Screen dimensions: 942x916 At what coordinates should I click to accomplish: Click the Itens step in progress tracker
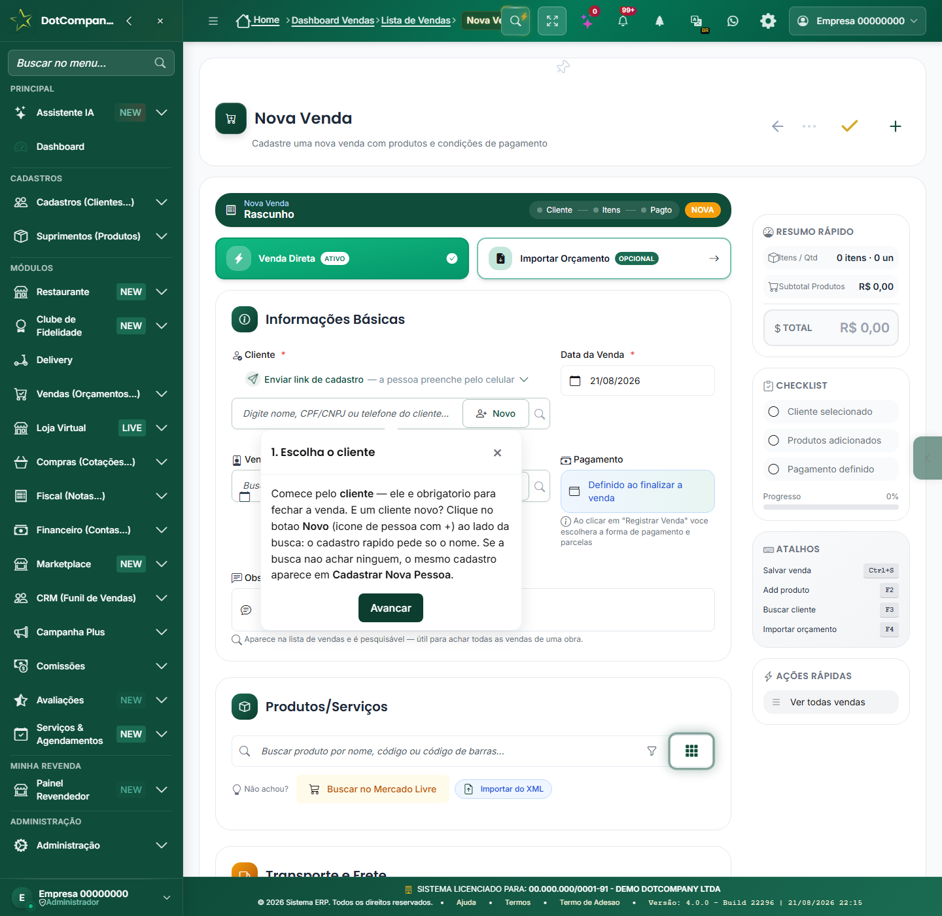(607, 210)
